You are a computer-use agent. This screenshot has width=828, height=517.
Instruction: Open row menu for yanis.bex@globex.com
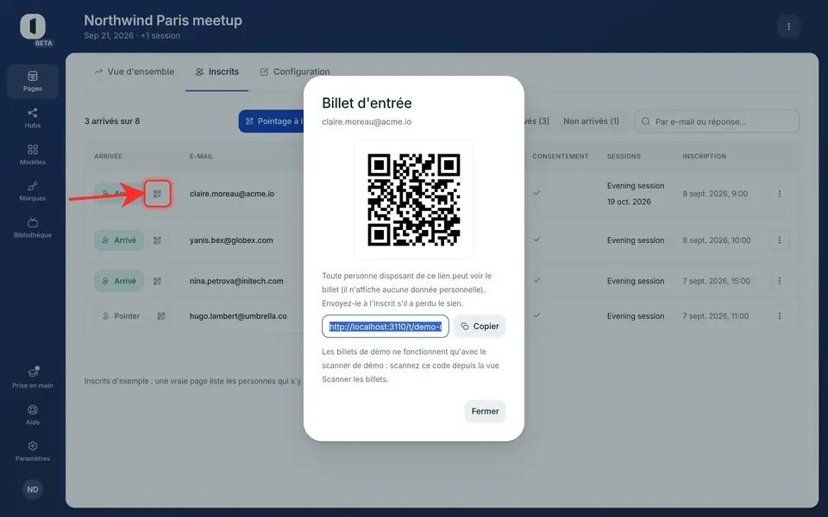pos(780,240)
